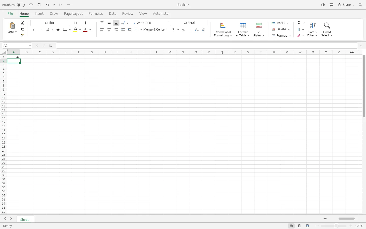Click the Merge cells icon
366x229 pixels.
pyautogui.click(x=136, y=30)
